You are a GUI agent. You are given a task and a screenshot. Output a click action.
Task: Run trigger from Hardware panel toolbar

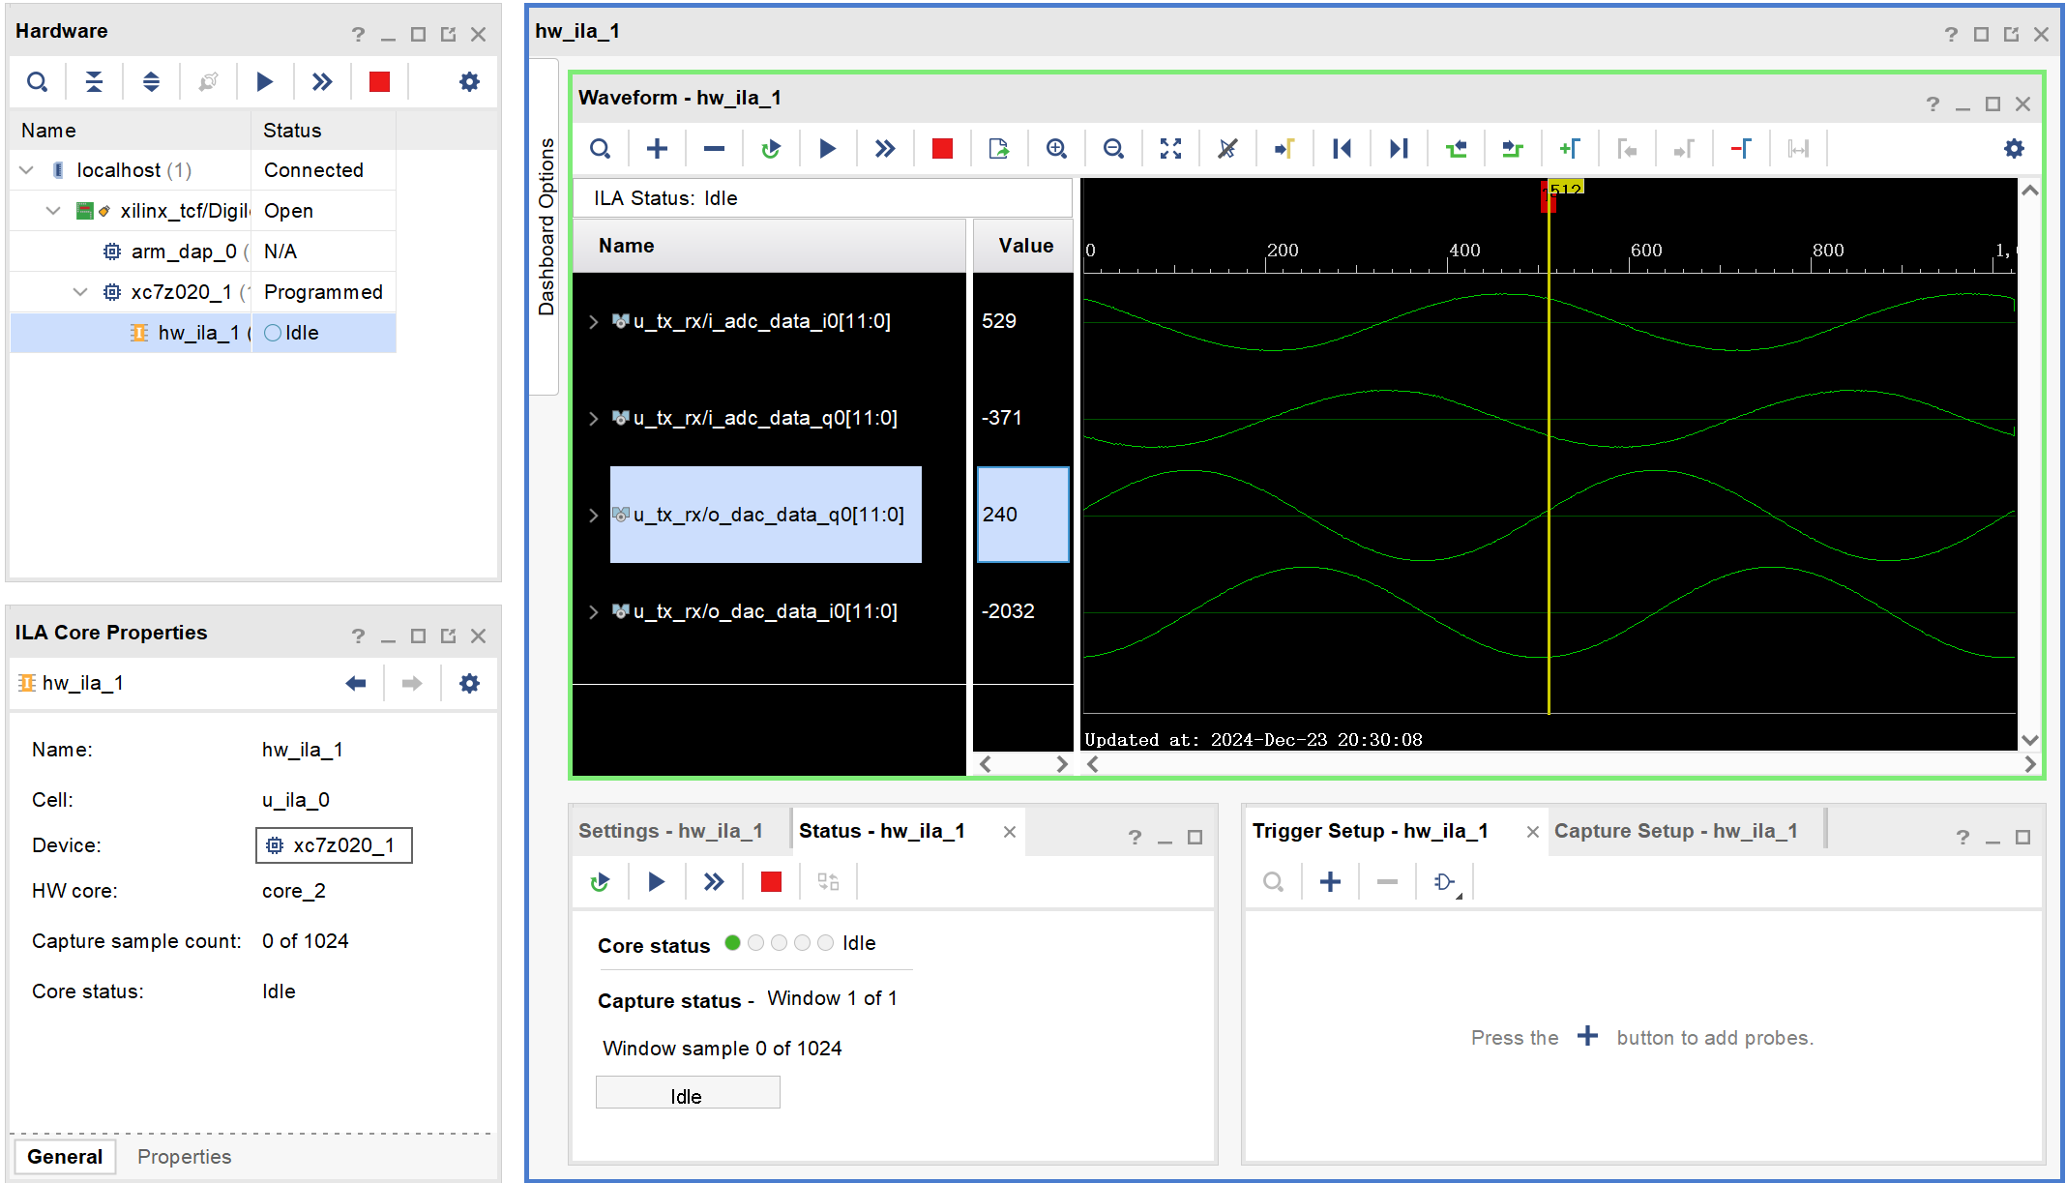pos(264,82)
